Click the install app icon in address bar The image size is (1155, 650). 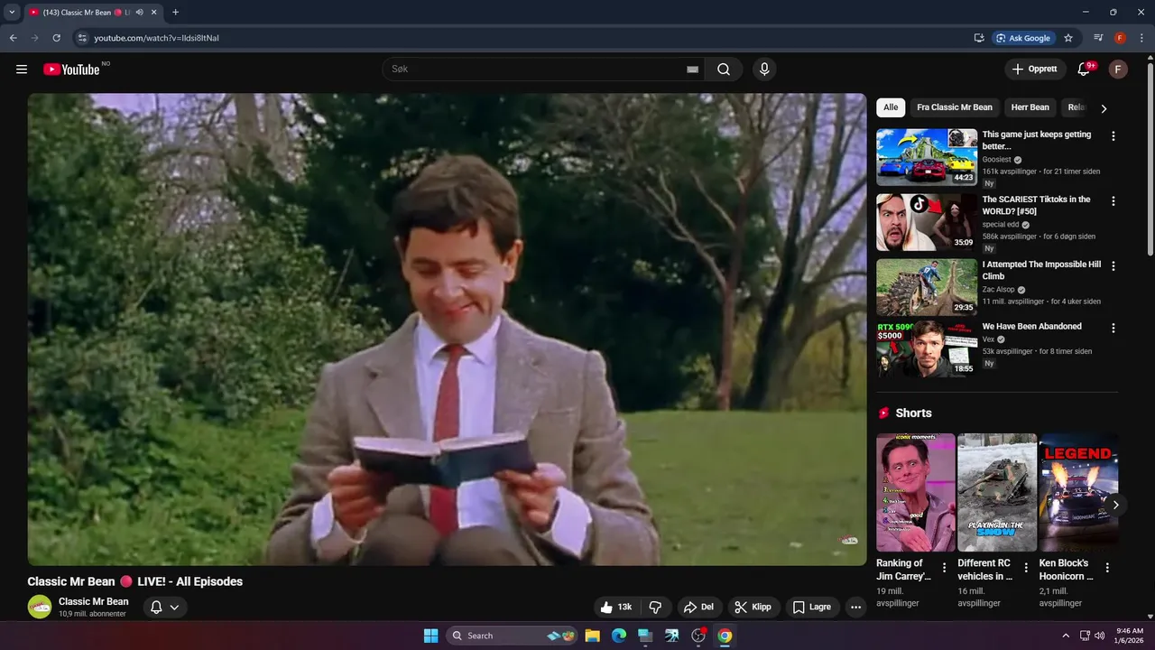[979, 38]
